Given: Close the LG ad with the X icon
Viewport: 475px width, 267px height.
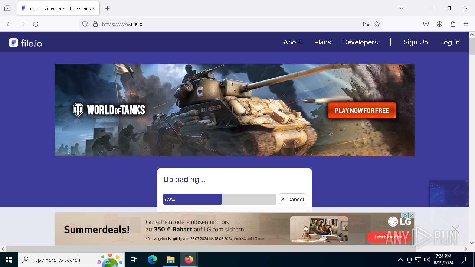Looking at the screenshot, I should 411,215.
